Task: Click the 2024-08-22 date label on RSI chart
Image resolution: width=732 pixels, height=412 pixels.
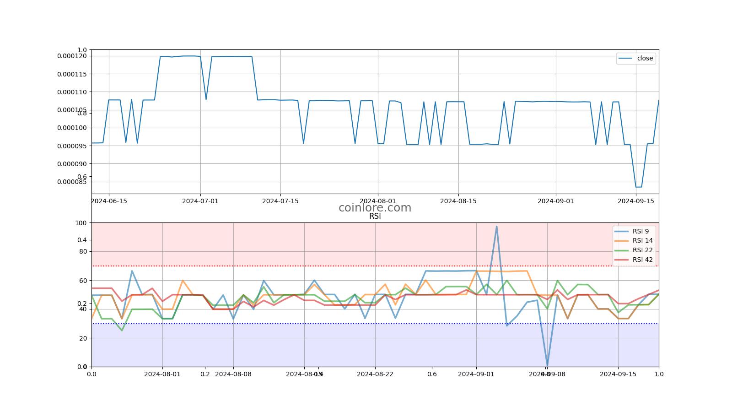Action: (x=375, y=374)
